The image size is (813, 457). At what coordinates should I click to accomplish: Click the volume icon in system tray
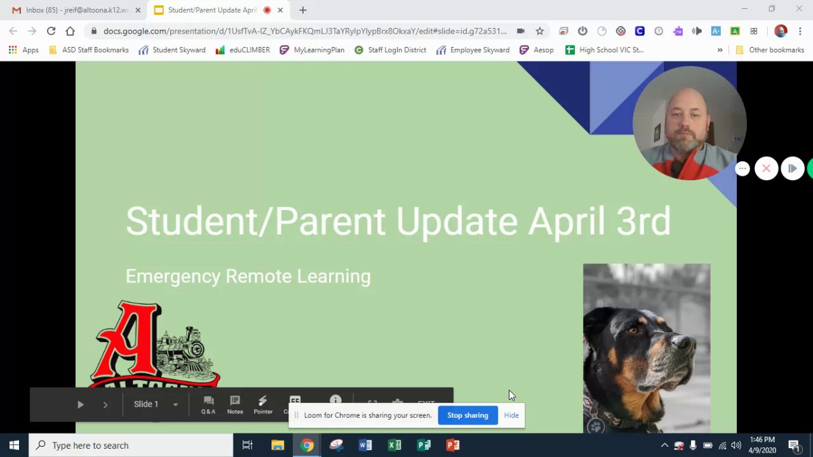click(736, 446)
